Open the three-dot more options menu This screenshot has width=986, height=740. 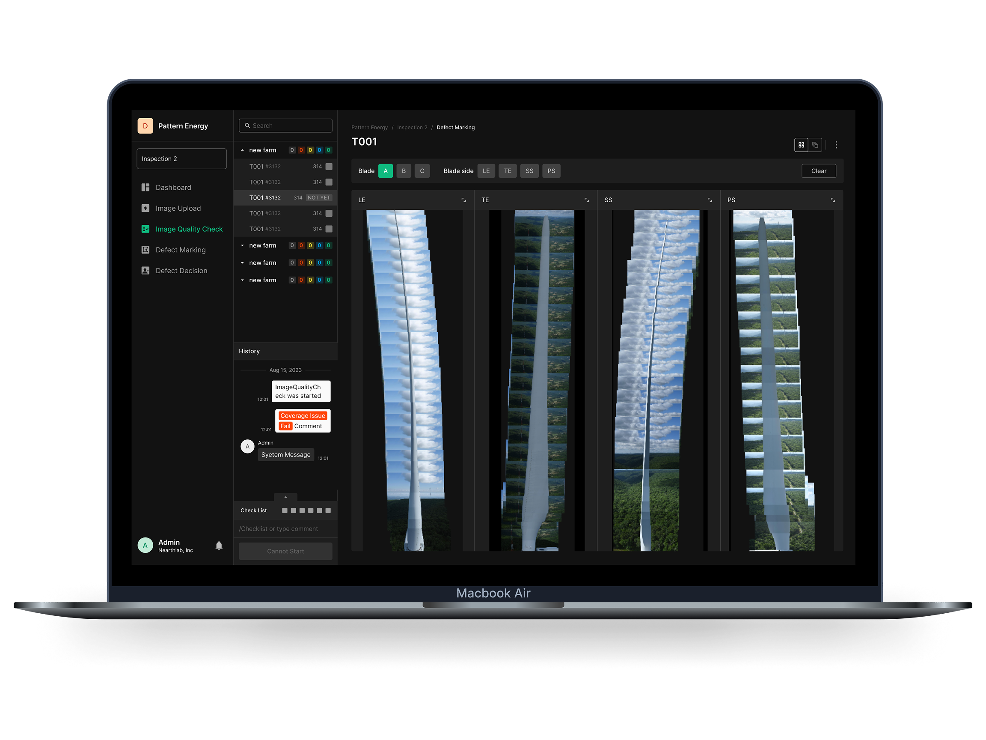(x=836, y=145)
